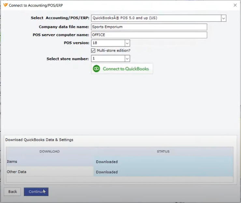This screenshot has width=241, height=203.
Task: Select the Other Data row
Action: click(x=120, y=172)
